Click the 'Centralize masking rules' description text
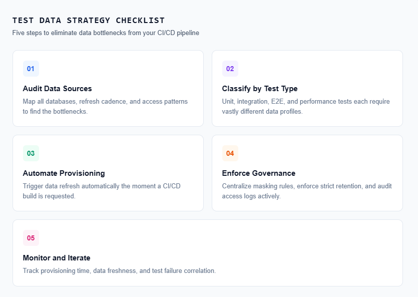The image size is (418, 297). click(306, 191)
